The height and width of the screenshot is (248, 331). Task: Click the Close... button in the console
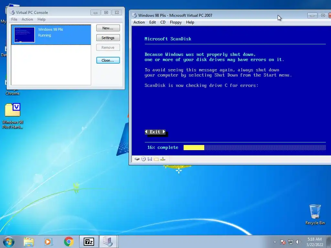coord(108,60)
